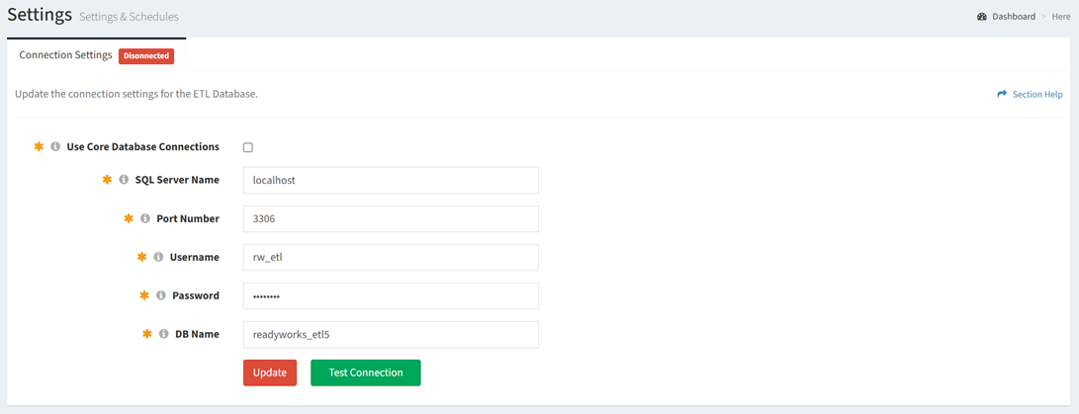This screenshot has height=414, width=1079.
Task: Click info icon beside Use Core Database Connections
Action: click(55, 147)
